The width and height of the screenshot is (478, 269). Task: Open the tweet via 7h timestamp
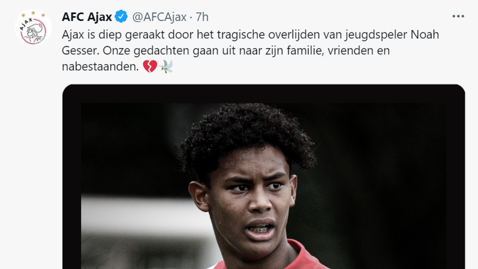pos(202,17)
